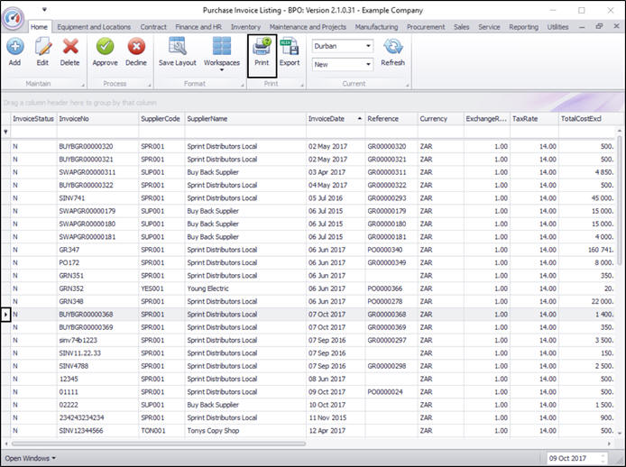Click the Delete icon in Maintain group
Viewport: 626px width, 467px height.
coord(70,50)
